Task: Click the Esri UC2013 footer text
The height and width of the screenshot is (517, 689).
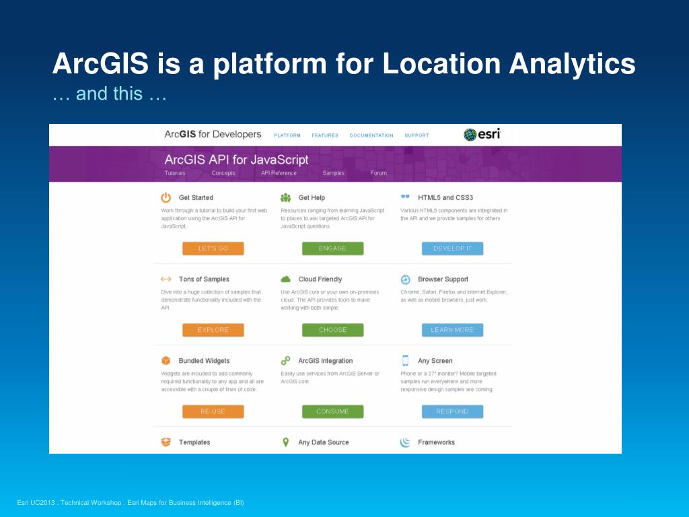Action: click(x=131, y=502)
